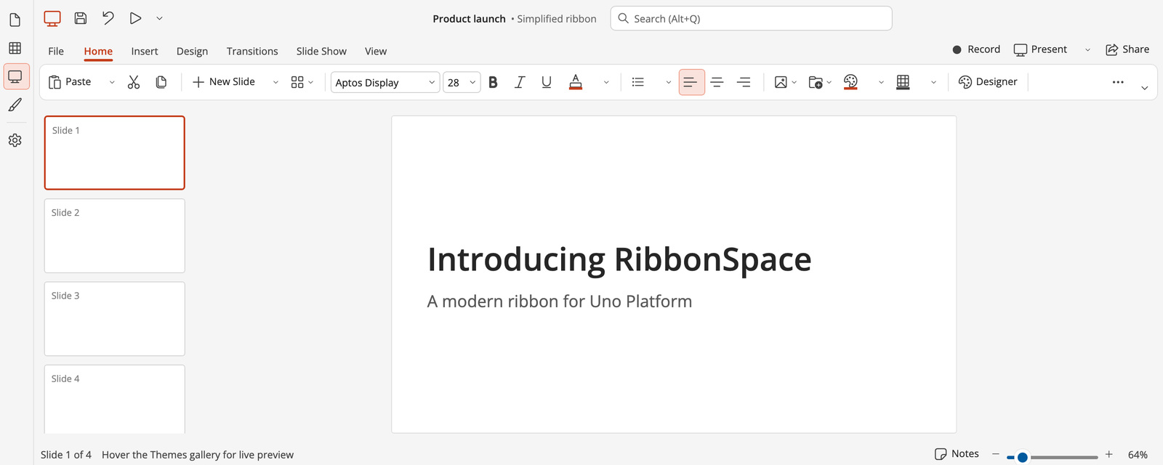Switch to the Home tab
Screen dimensions: 1163x465
(98, 51)
